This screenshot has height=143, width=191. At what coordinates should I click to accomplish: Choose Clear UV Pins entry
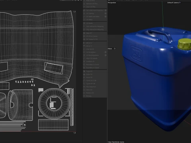coord(95,7)
